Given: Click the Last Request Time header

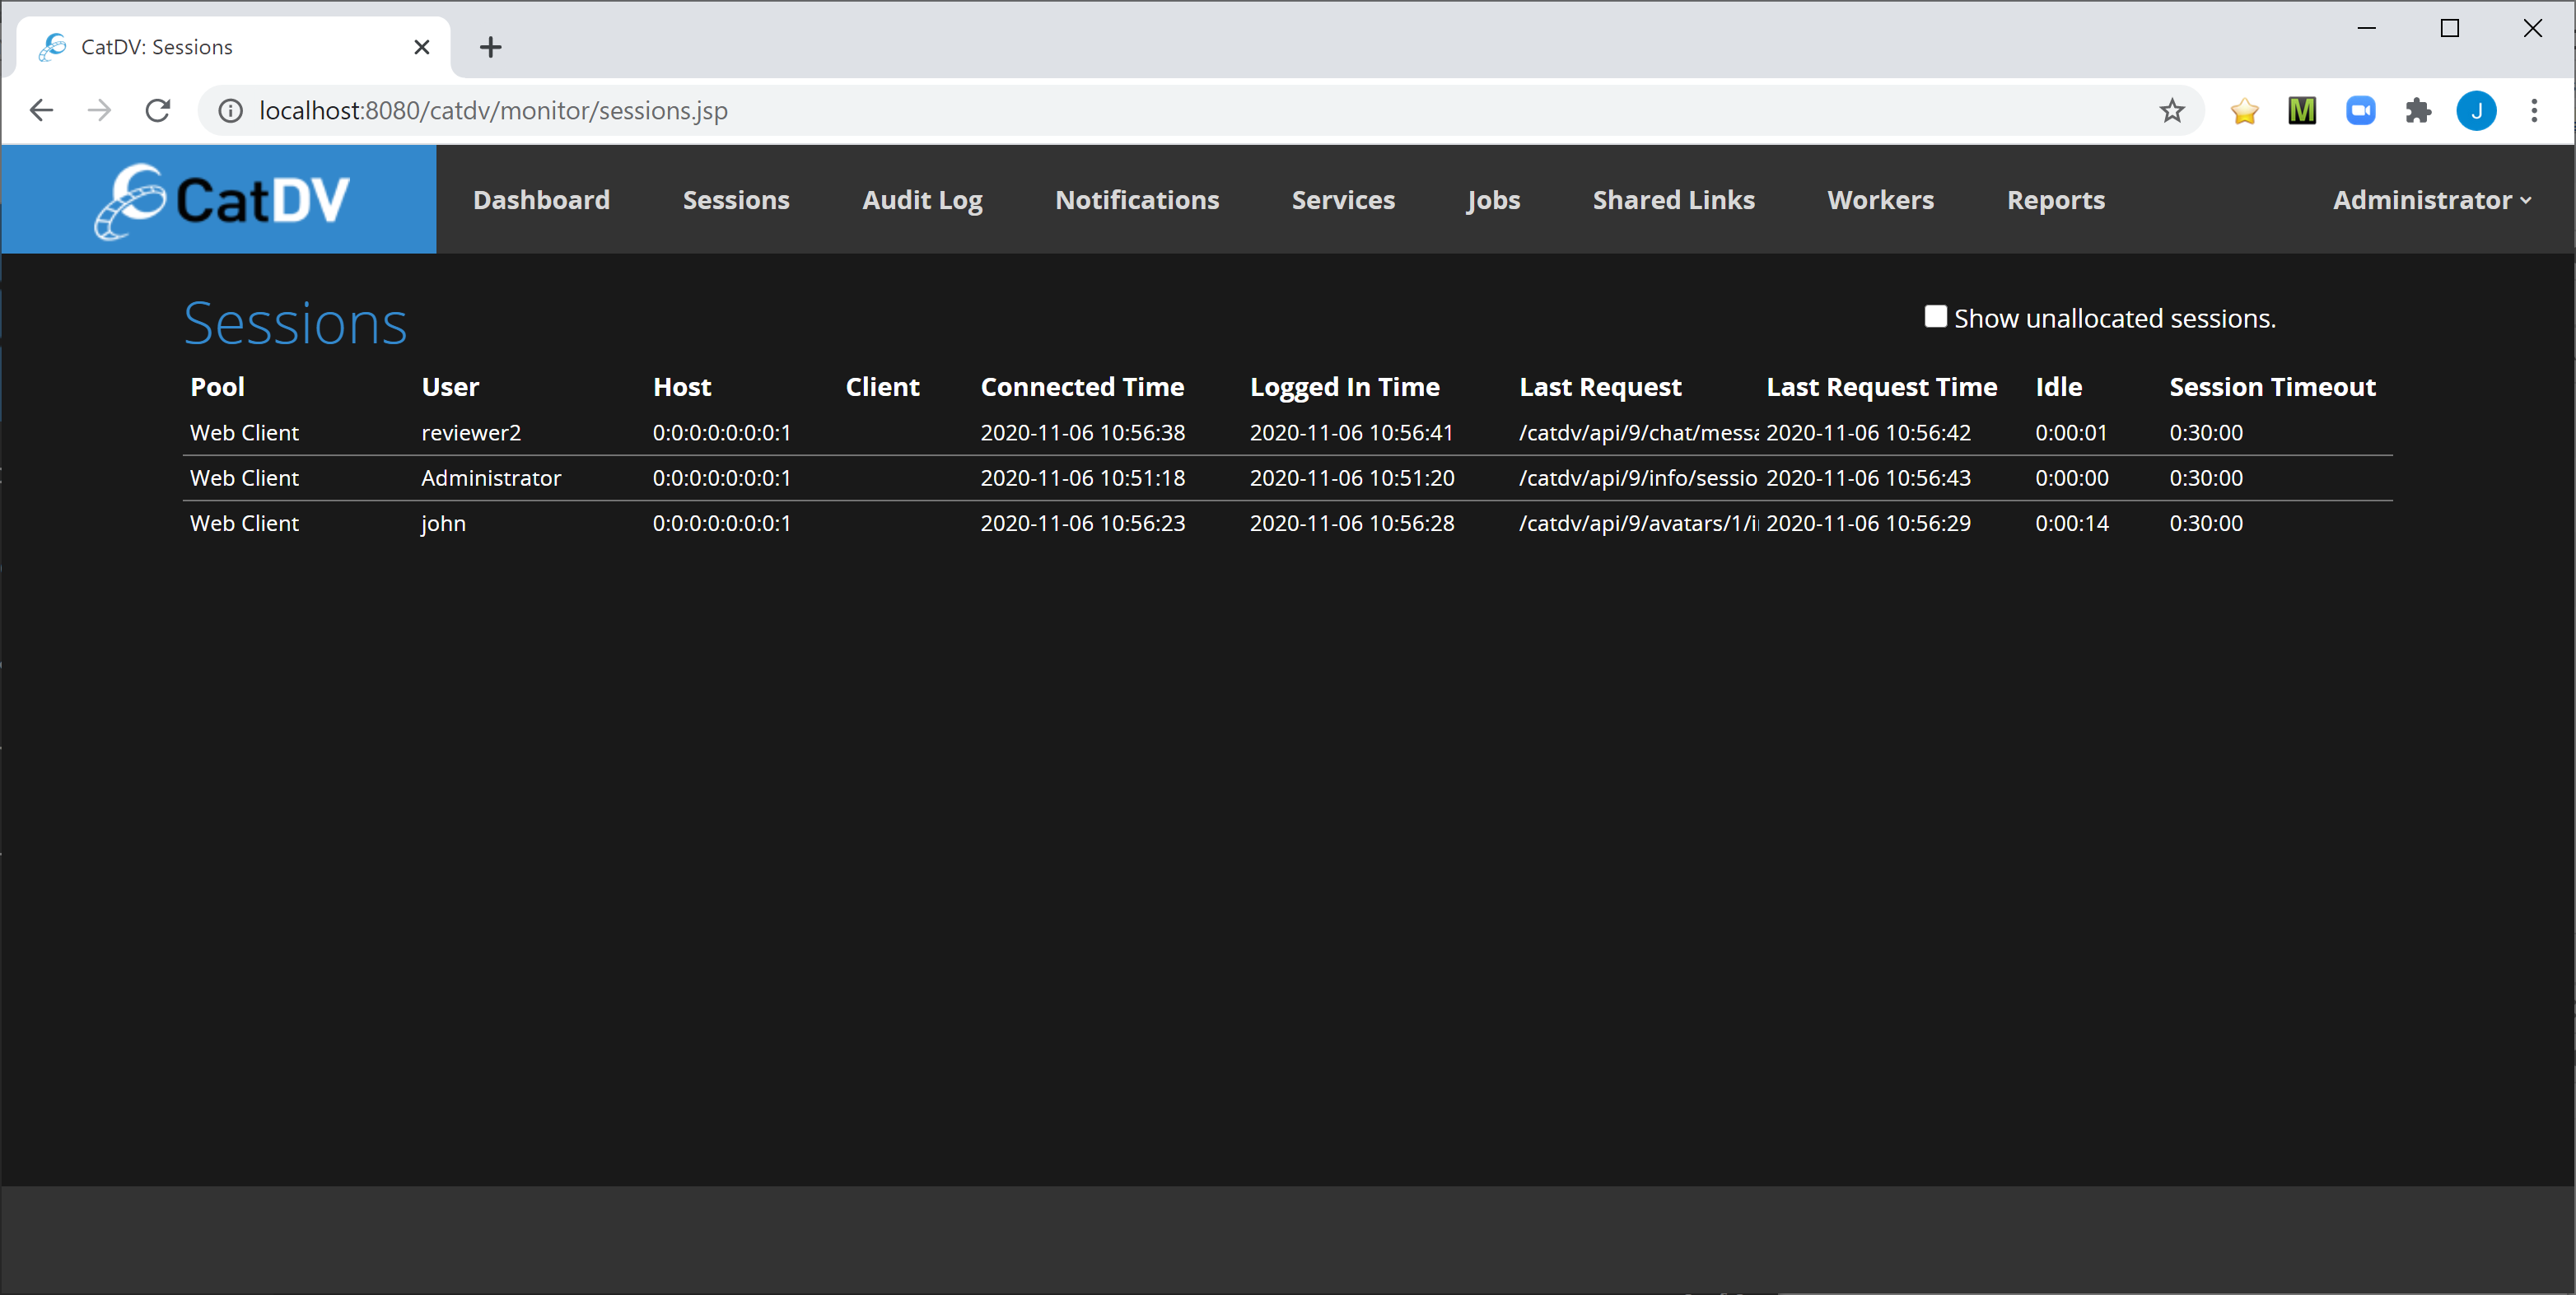Looking at the screenshot, I should 1881,387.
